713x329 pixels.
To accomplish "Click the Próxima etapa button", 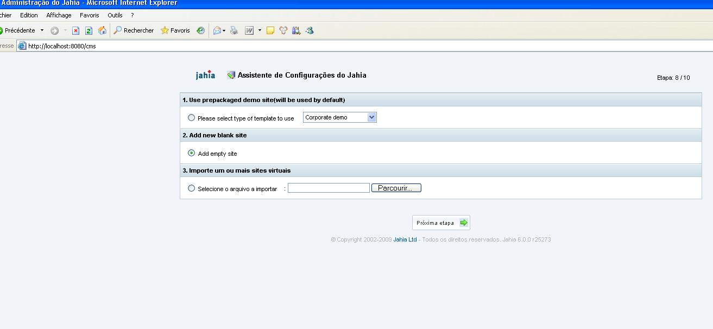I will (x=441, y=223).
